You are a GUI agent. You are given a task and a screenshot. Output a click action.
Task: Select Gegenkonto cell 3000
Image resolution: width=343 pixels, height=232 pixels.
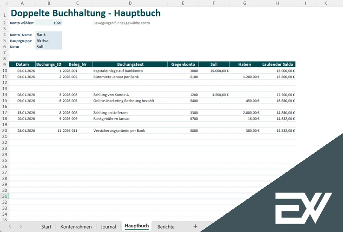pyautogui.click(x=183, y=71)
